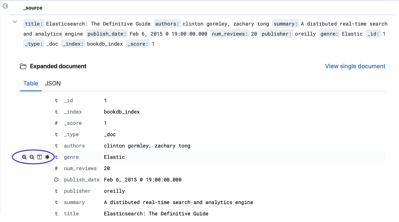
Task: Click the filter out value magnifier-minus icon on genre row
Action: 32,157
